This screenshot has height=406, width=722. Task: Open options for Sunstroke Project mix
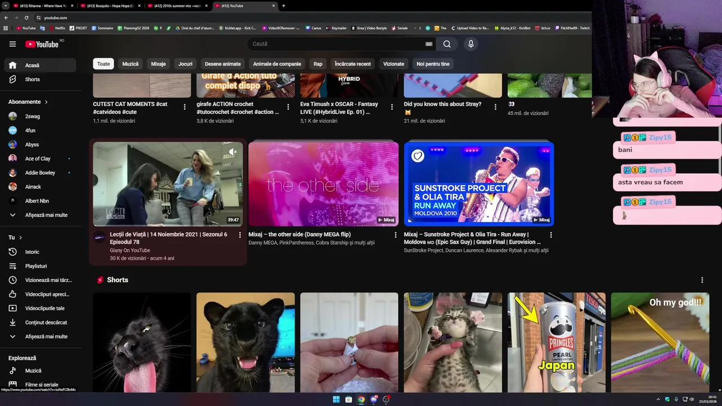[x=551, y=235]
